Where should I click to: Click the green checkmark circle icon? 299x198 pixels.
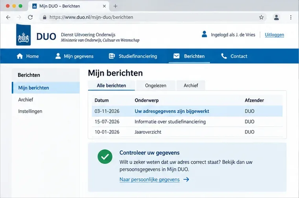(105, 156)
